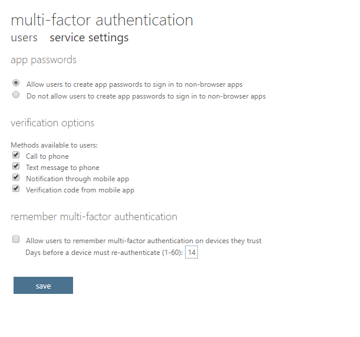Image resolution: width=360 pixels, height=337 pixels.
Task: Click the 'Allow users to remember multi-factor authentication' label text
Action: click(x=144, y=241)
